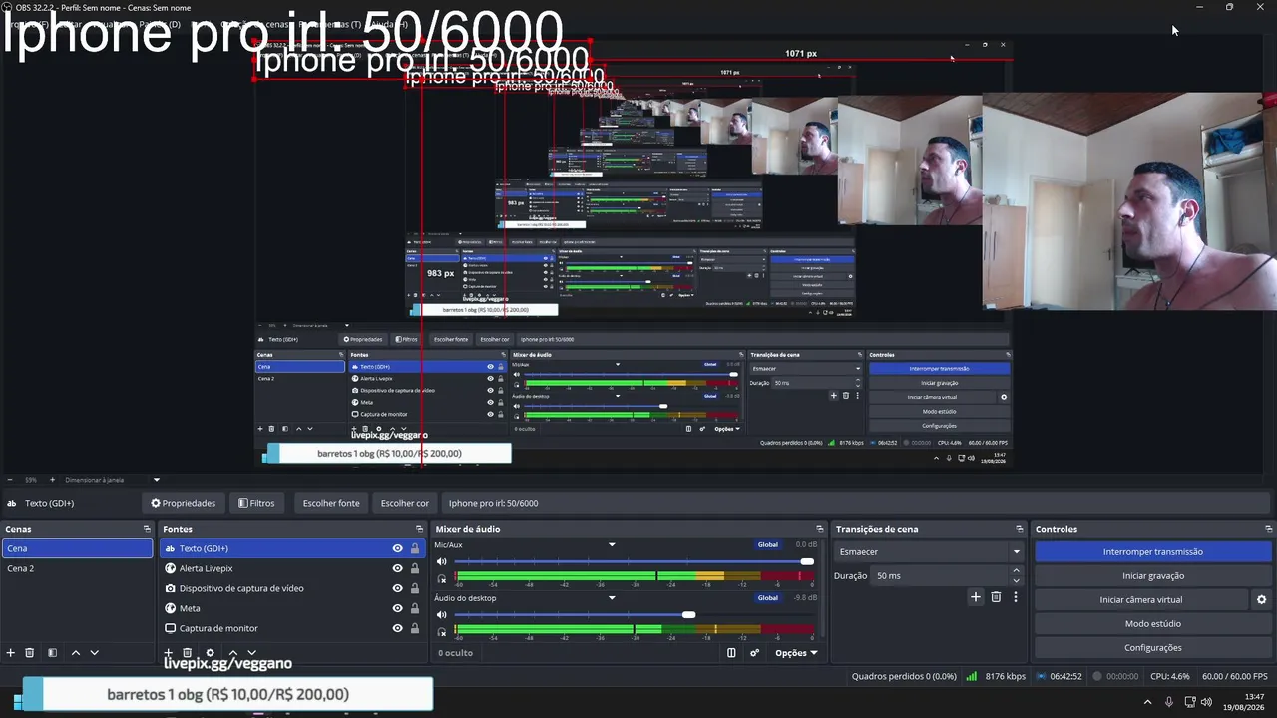Click Interromper transmissão to stop streaming
The image size is (1277, 718).
pyautogui.click(x=1153, y=552)
